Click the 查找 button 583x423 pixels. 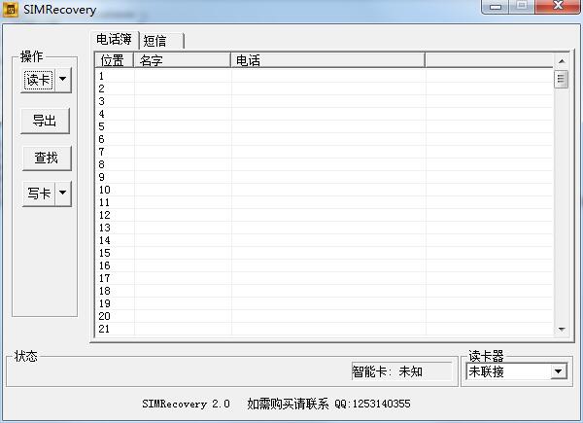click(x=47, y=158)
